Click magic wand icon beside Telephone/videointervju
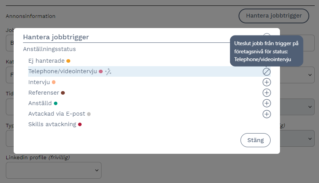This screenshot has height=183, width=319. pos(109,72)
